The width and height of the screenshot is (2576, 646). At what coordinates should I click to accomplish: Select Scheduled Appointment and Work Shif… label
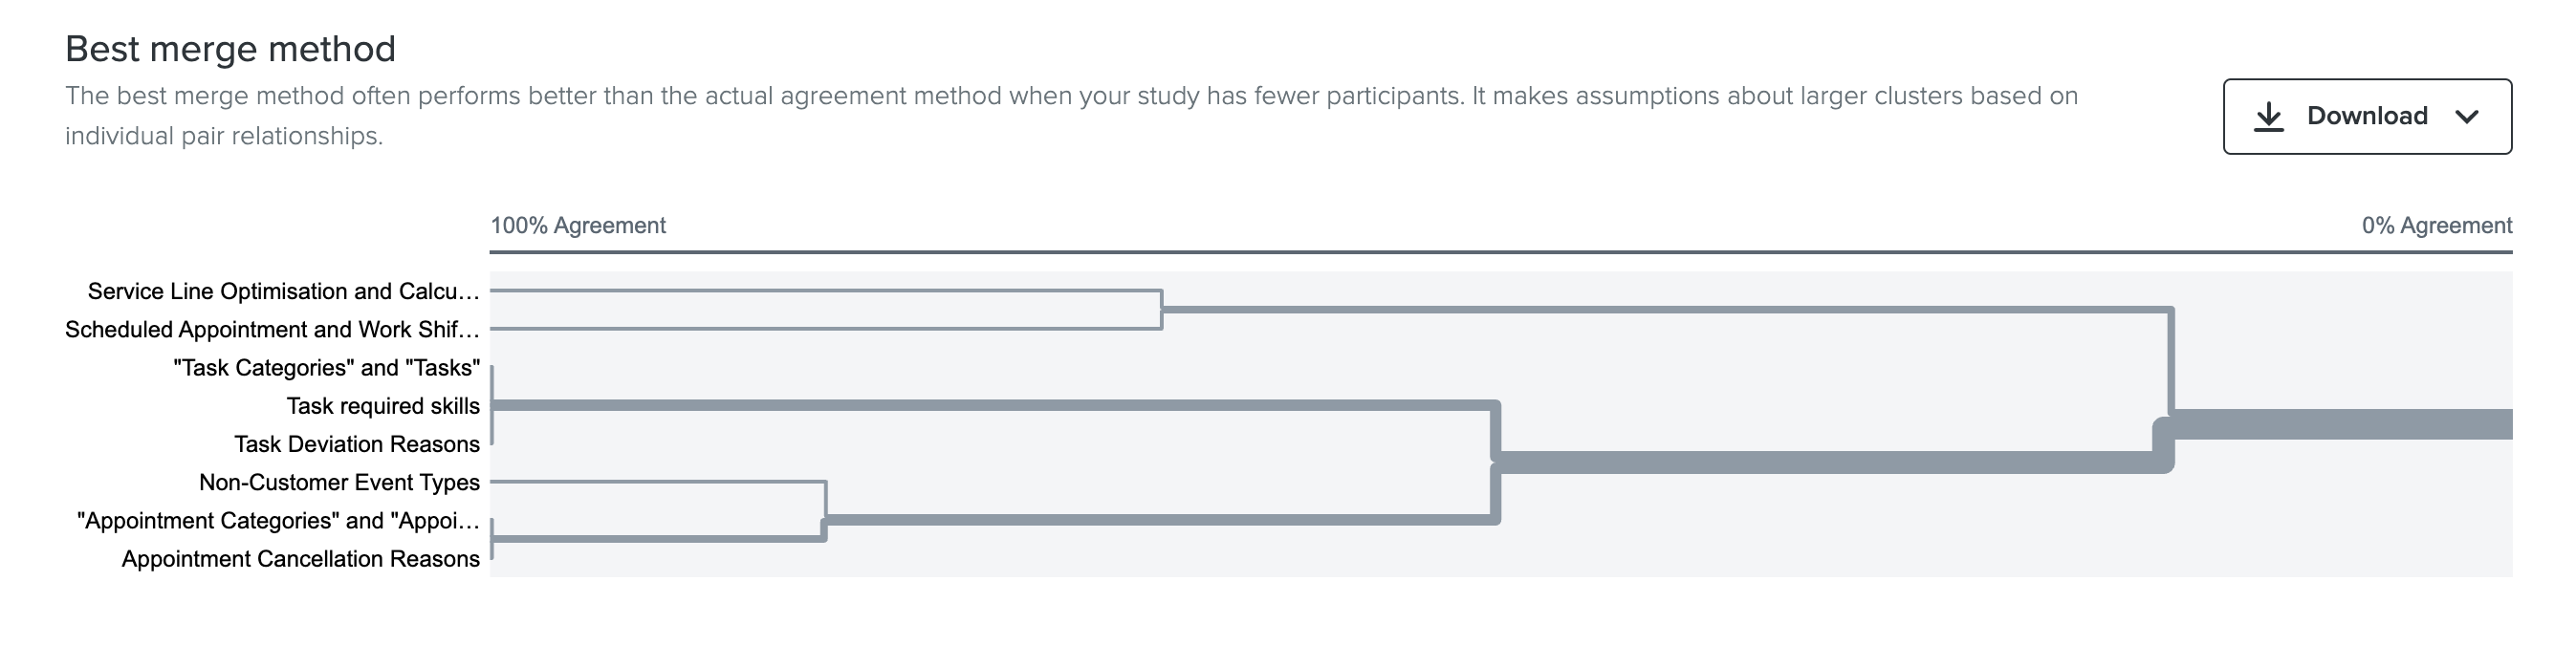tap(272, 329)
